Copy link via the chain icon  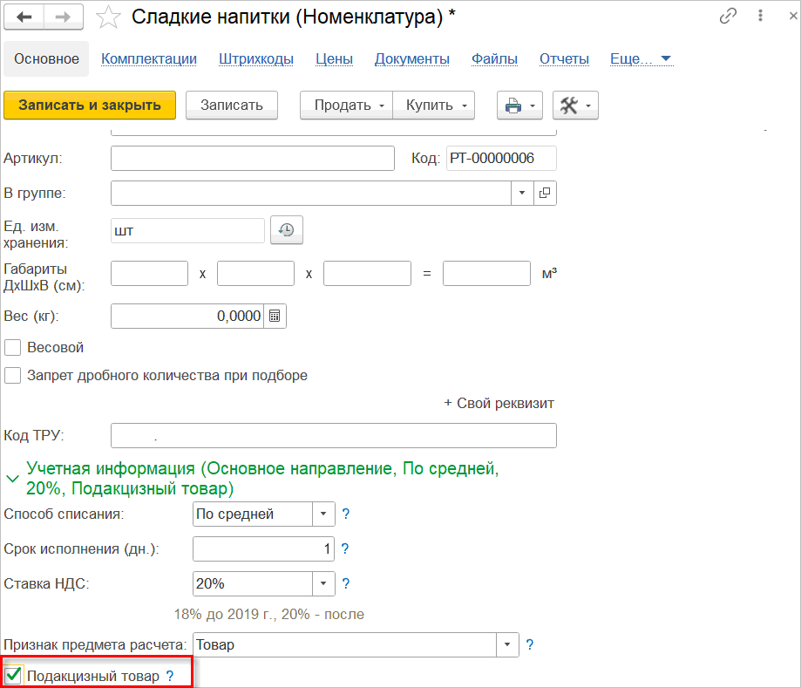coord(728,16)
